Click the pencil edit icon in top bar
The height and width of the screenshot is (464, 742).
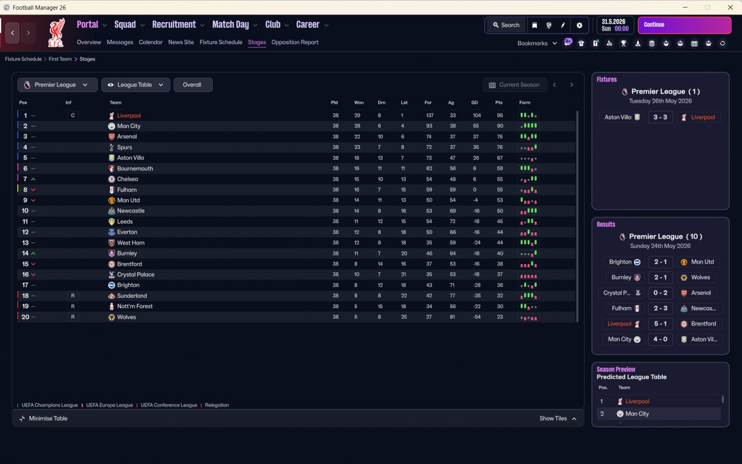[x=563, y=25]
